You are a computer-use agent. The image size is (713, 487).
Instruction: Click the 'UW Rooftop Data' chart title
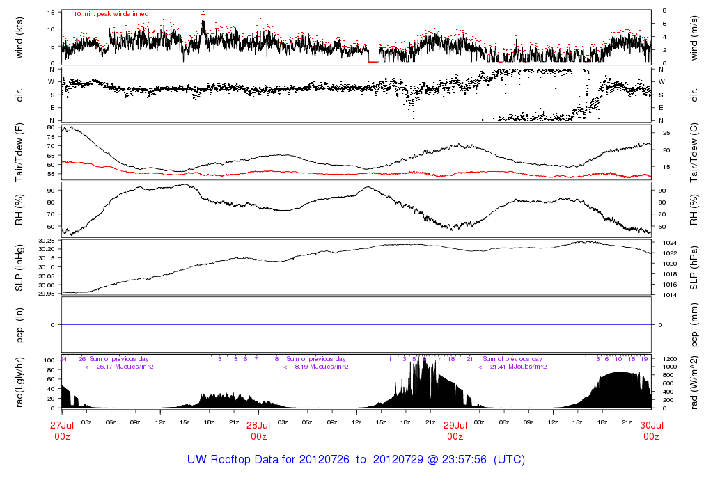pos(356,460)
